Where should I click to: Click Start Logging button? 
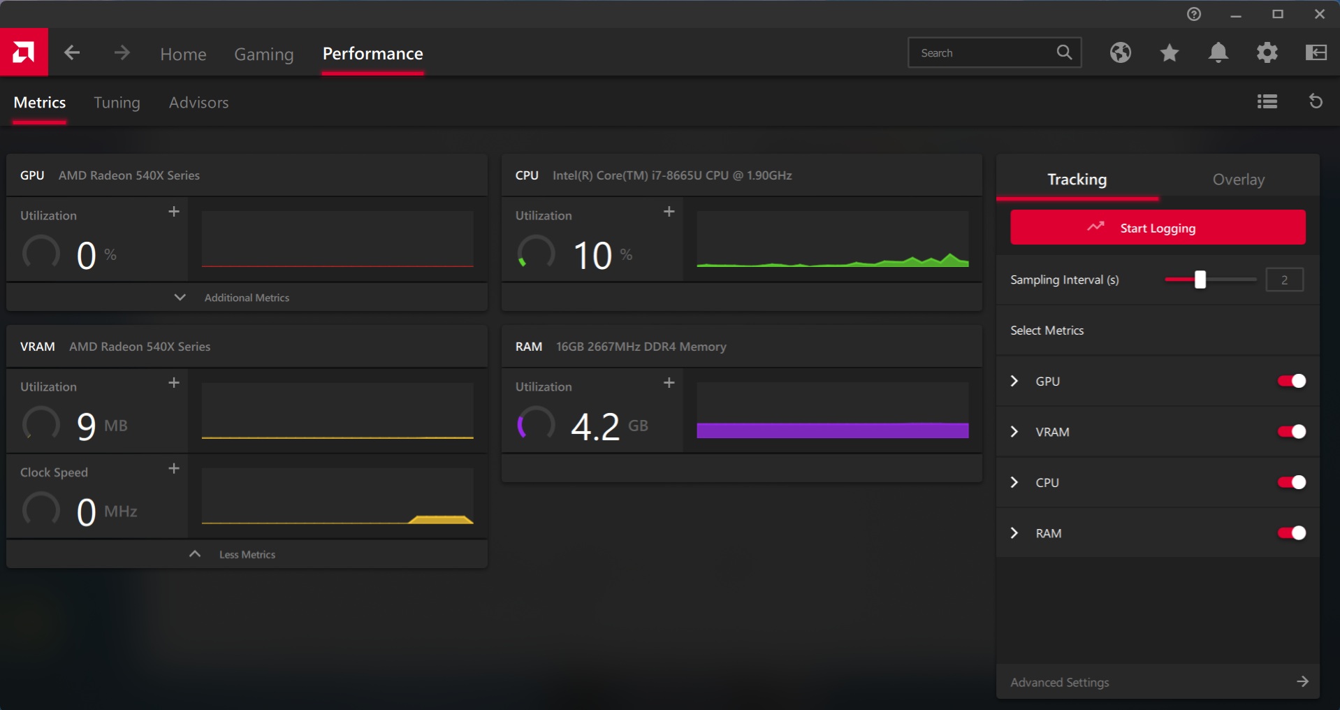1158,227
